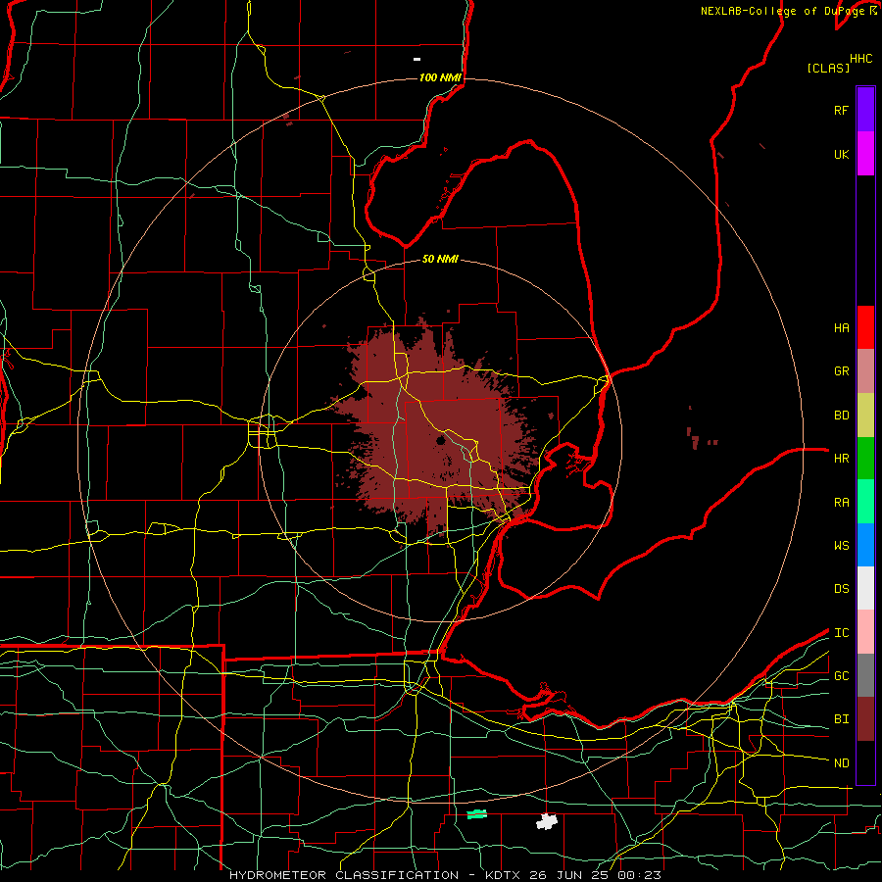Click the 'DS' legend label text
The width and height of the screenshot is (882, 882).
pos(841,589)
